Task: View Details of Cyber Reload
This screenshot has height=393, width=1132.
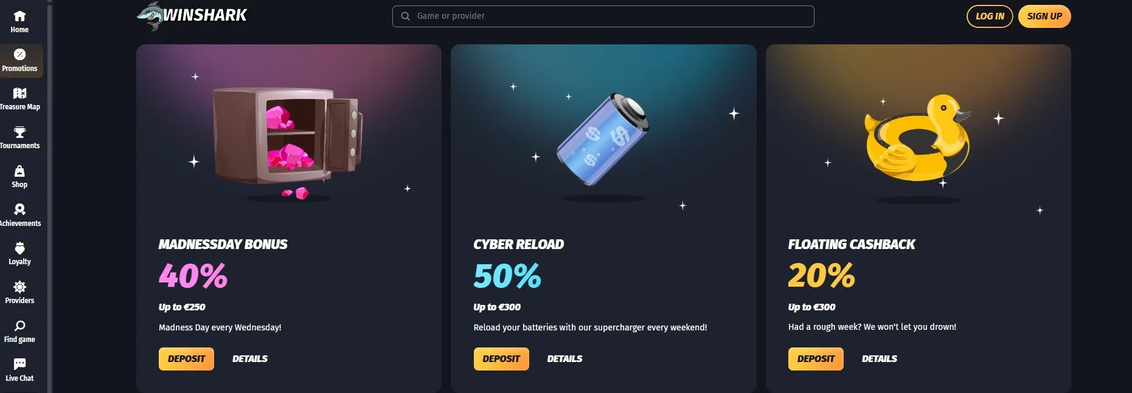Action: click(x=564, y=359)
